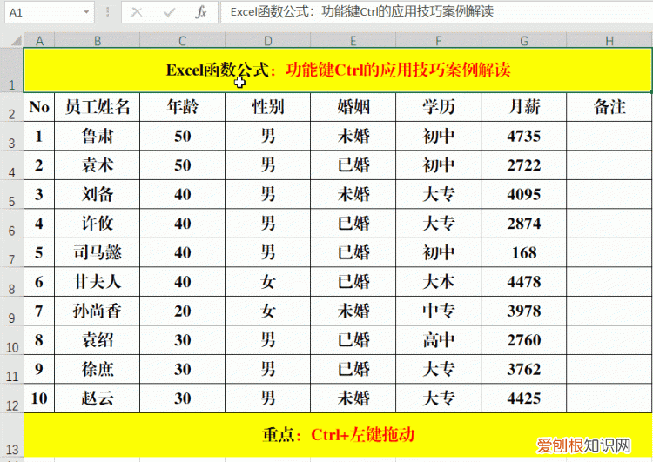Click the Enter checkmark formula bar icon
The image size is (653, 462).
(169, 12)
